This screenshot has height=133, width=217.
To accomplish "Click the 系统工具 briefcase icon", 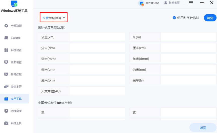I will tap(6, 123).
